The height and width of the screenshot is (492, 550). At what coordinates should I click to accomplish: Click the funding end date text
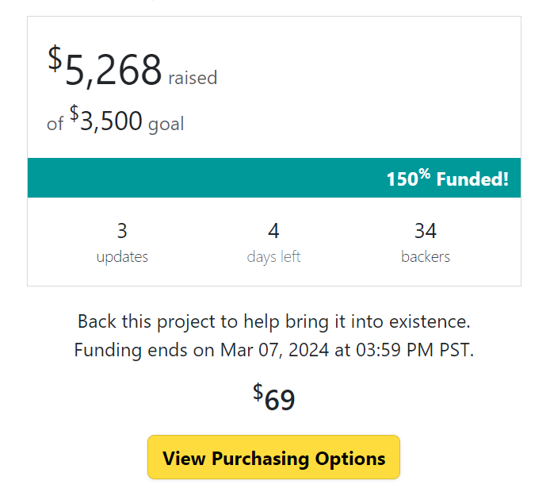point(273,350)
